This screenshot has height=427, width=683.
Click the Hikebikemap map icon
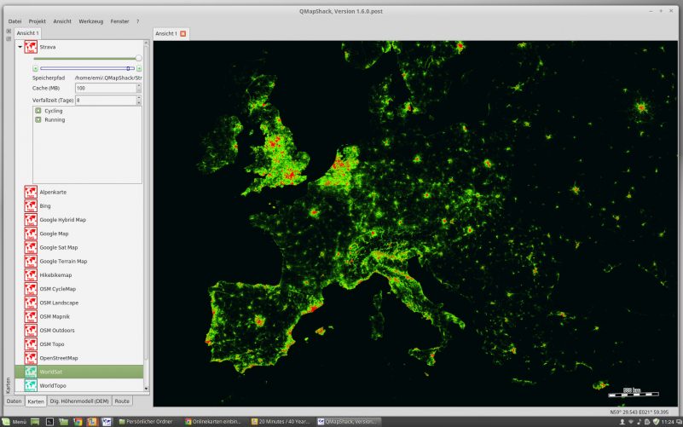pos(31,275)
